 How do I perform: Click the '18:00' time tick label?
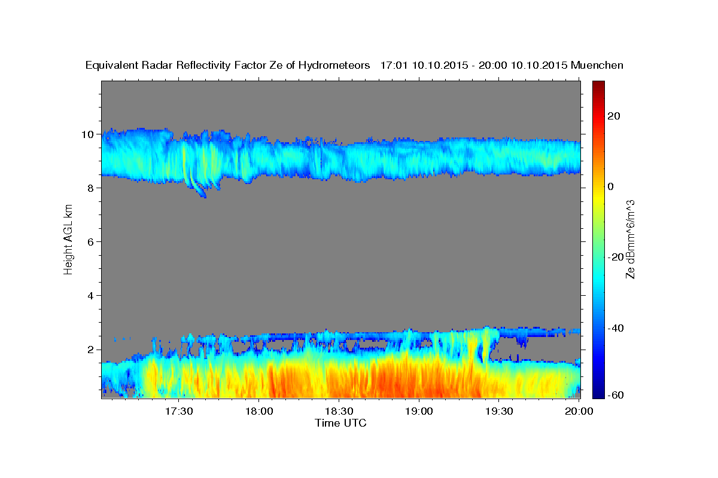(x=258, y=411)
